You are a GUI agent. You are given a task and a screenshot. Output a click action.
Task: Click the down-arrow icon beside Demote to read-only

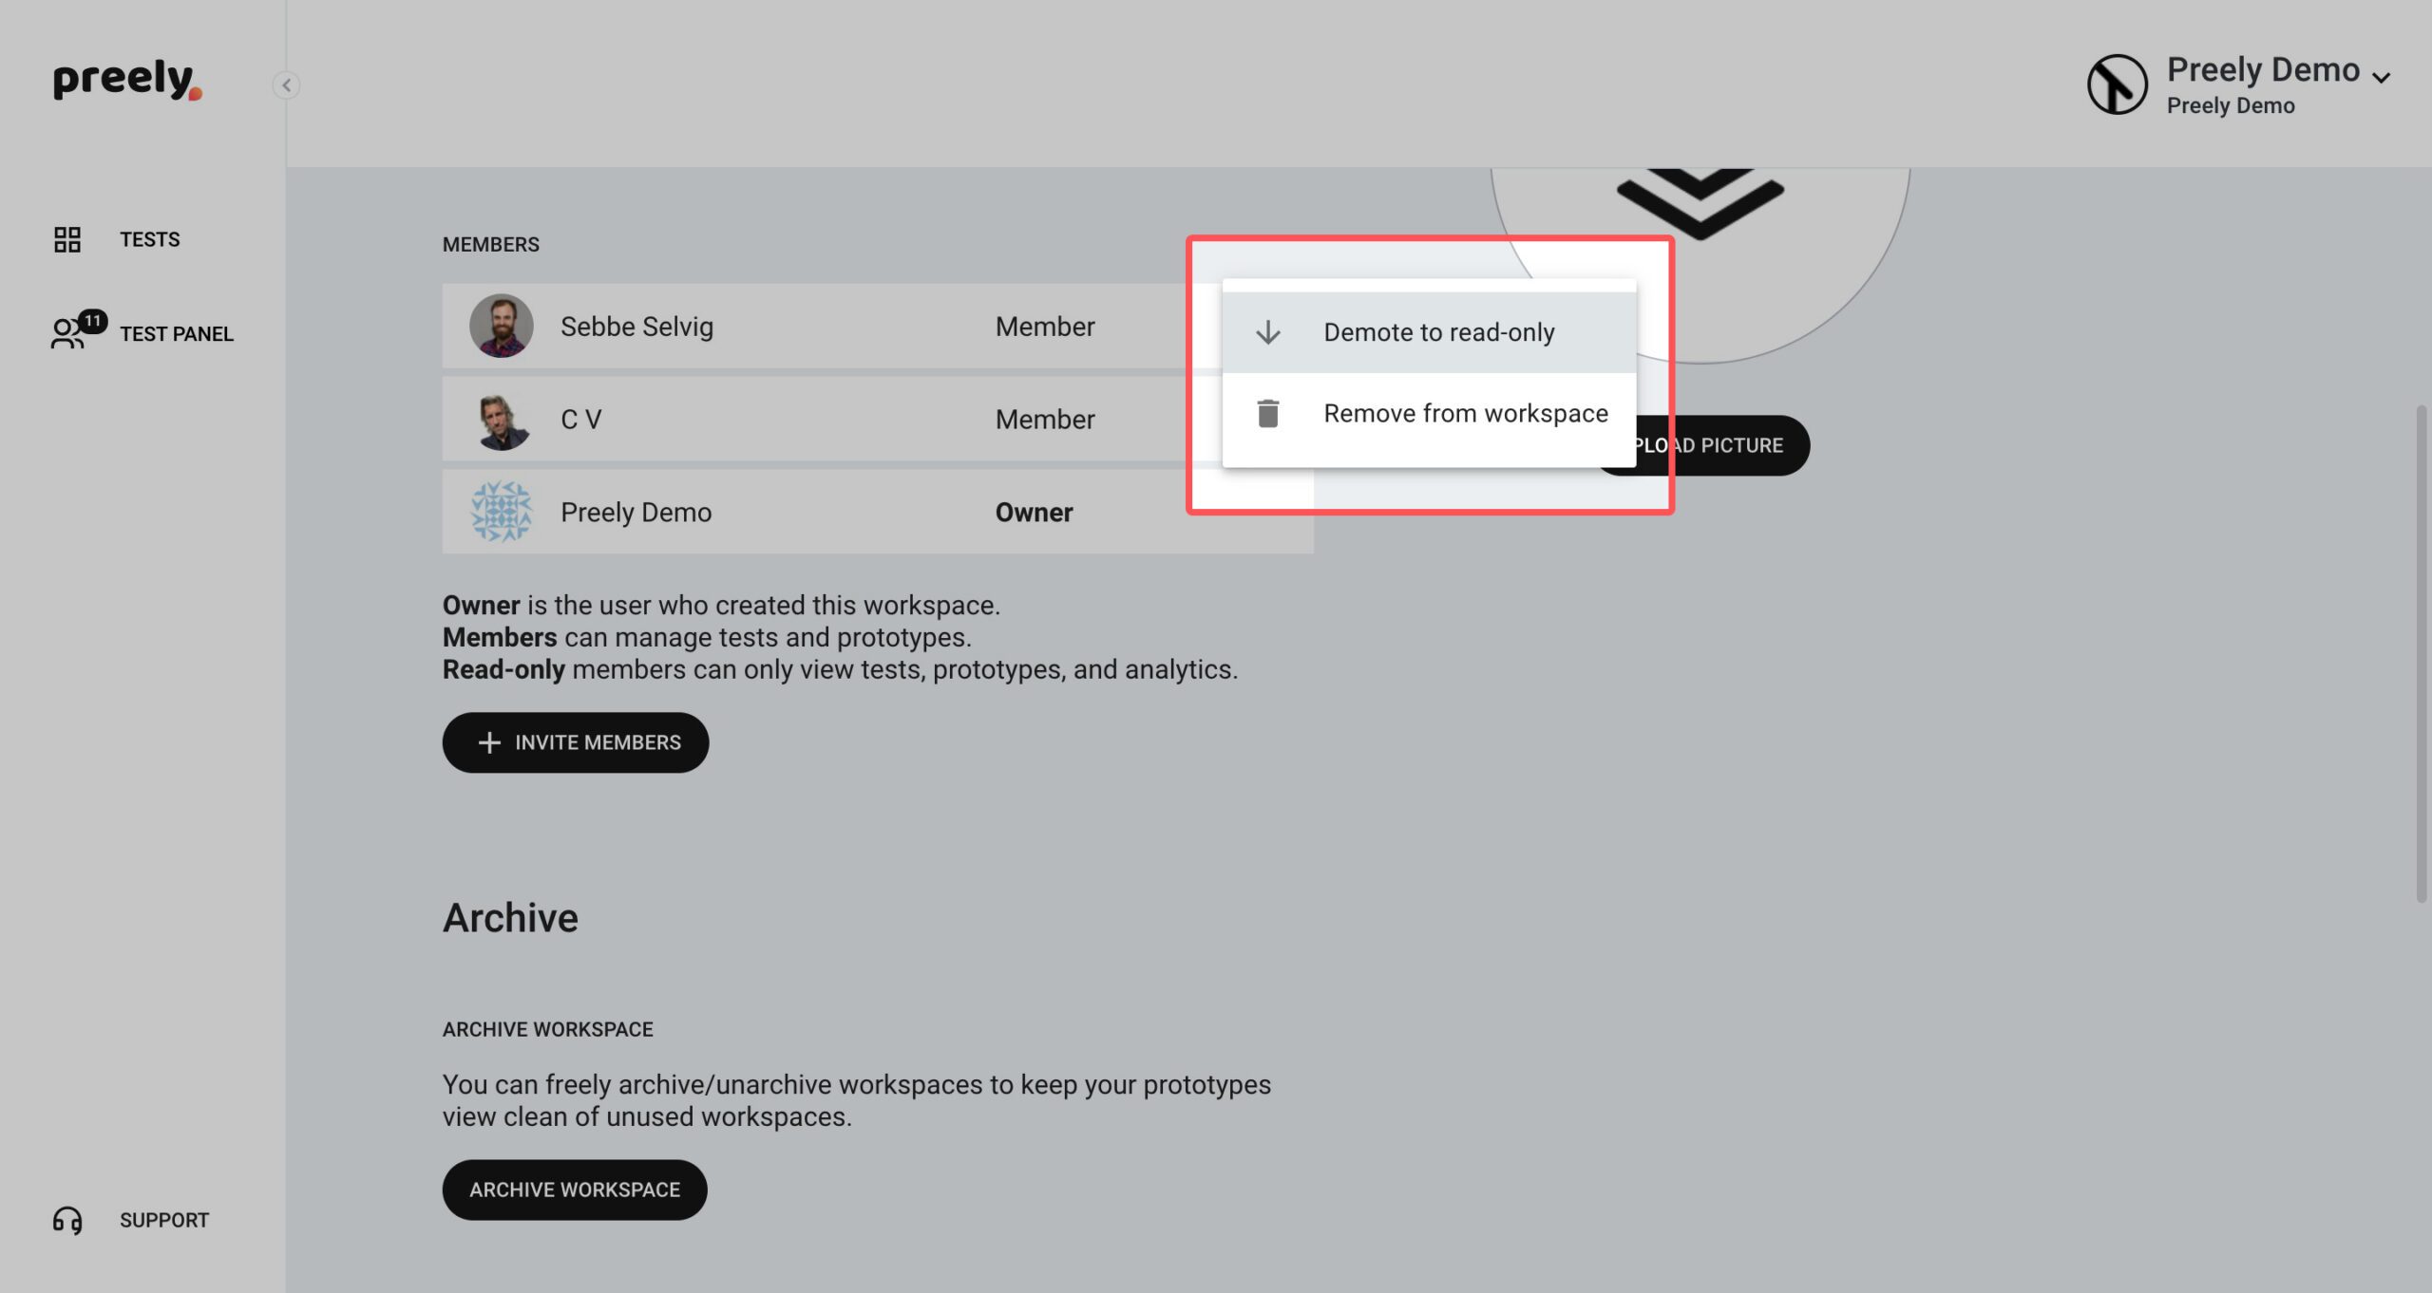(1268, 332)
